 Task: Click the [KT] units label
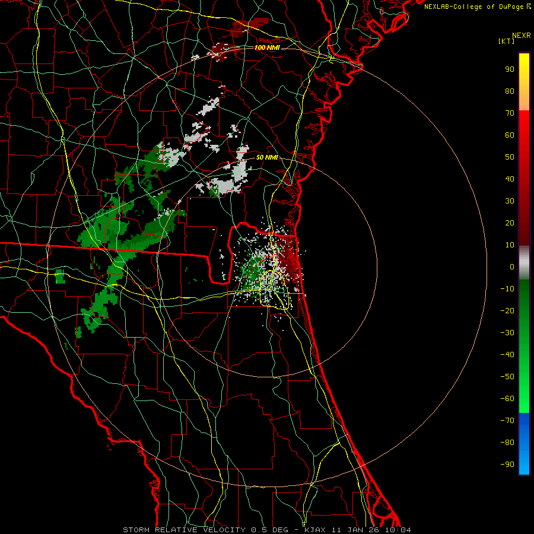click(x=506, y=41)
